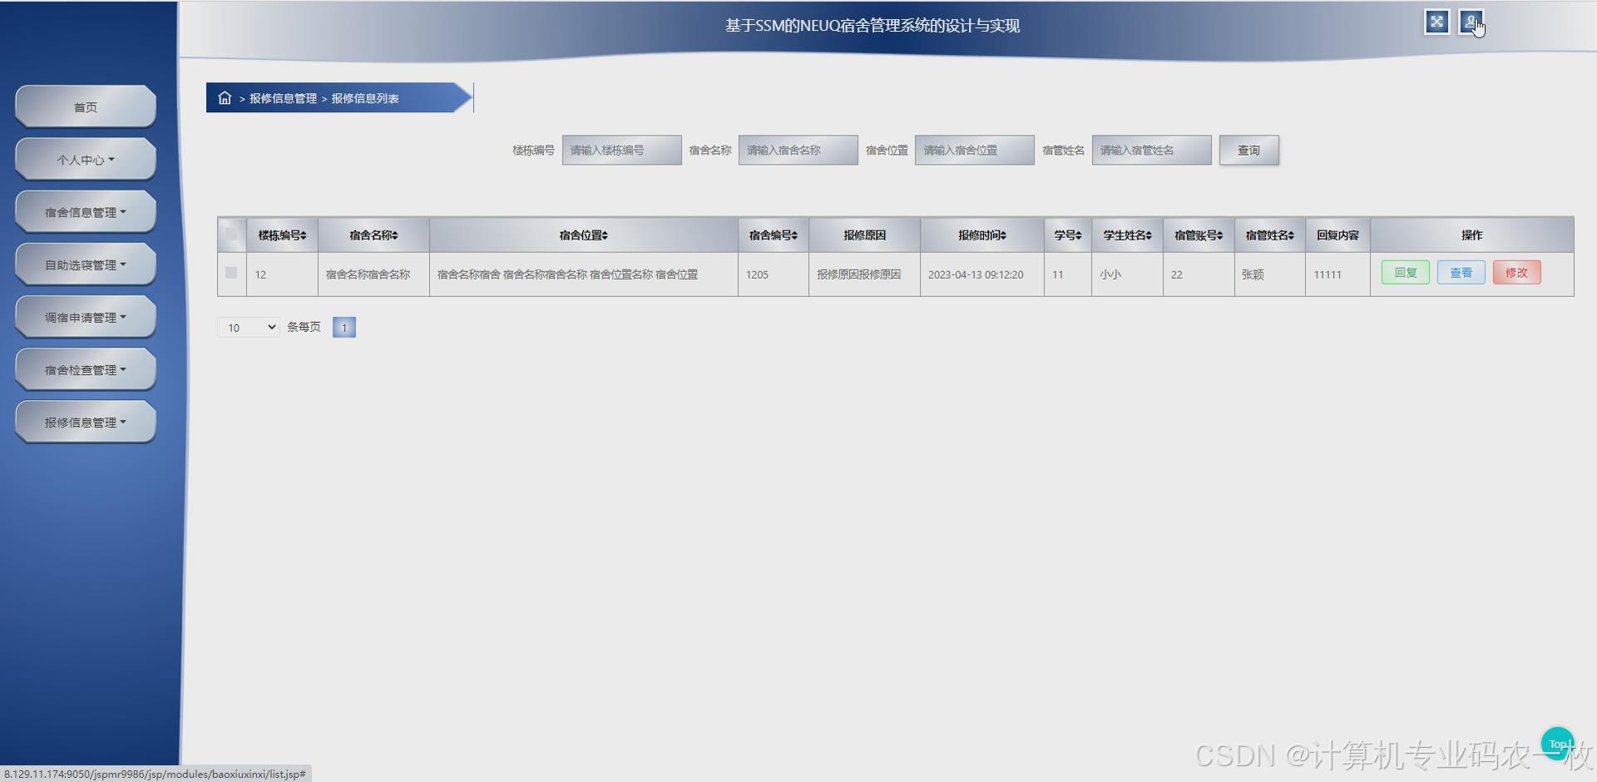Viewport: 1597px width, 782px height.
Task: Expand the 个人中心 sidebar dropdown
Action: (85, 159)
